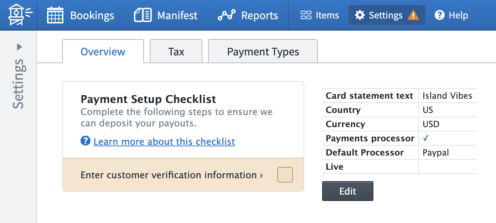Click the Edit button

pyautogui.click(x=348, y=191)
